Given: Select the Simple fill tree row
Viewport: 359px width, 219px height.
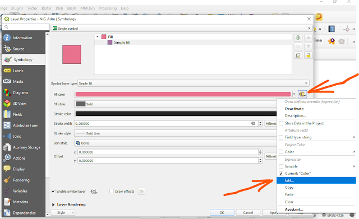Looking at the screenshot, I should point(193,43).
